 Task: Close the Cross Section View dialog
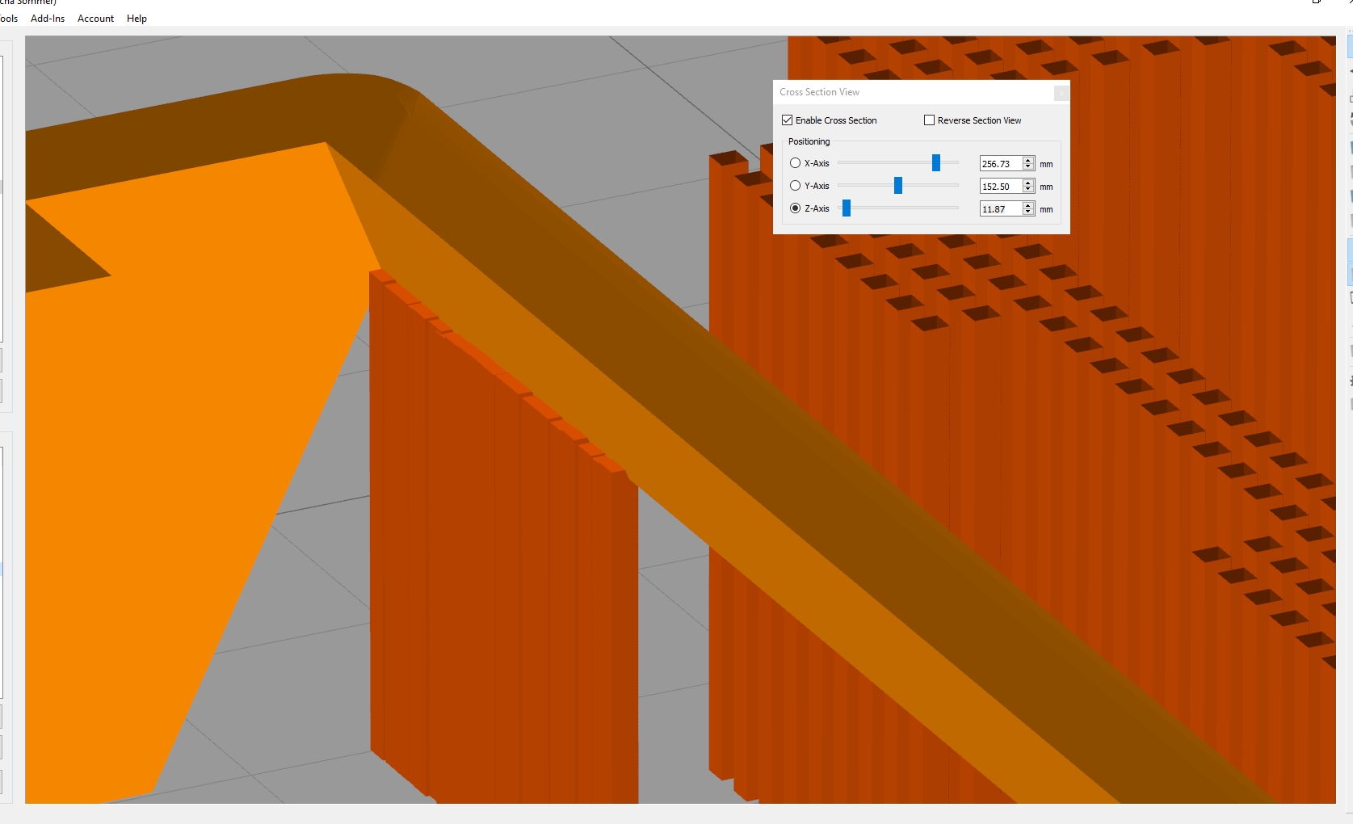pyautogui.click(x=1061, y=92)
